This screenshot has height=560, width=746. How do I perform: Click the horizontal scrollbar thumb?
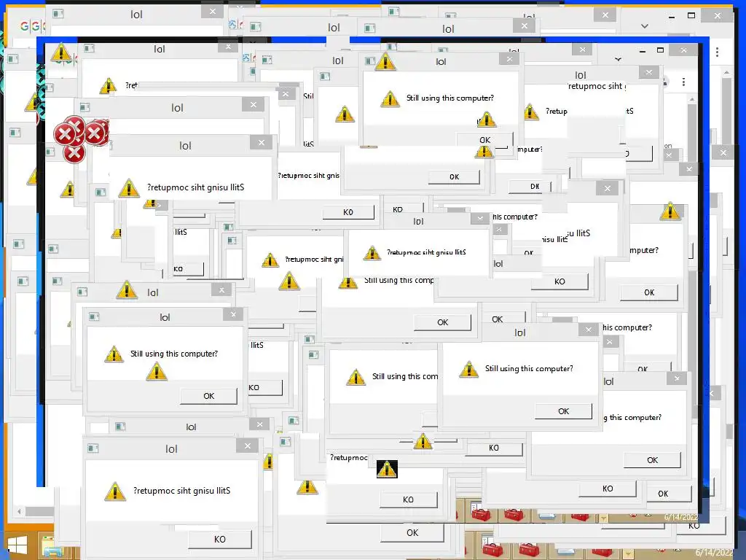pos(39,511)
